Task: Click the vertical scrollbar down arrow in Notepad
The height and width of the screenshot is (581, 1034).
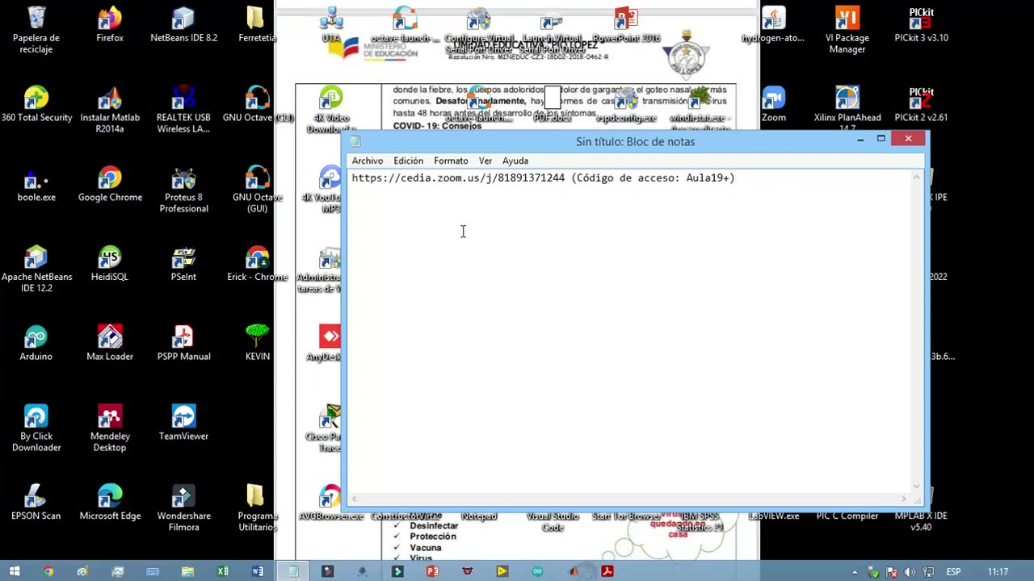Action: [x=916, y=486]
